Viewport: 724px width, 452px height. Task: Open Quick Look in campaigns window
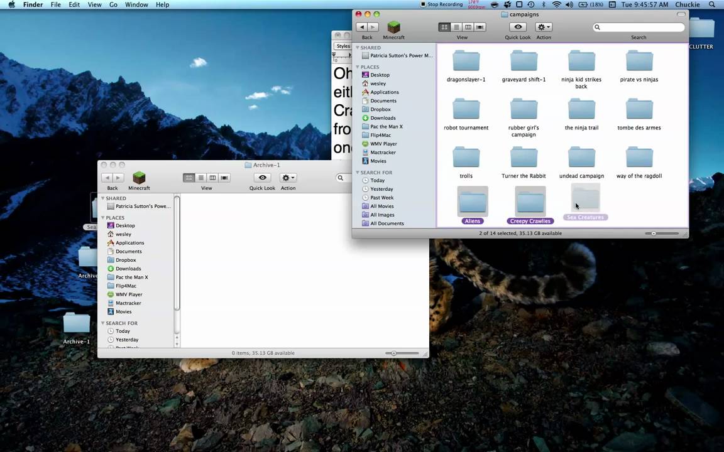[x=518, y=27]
